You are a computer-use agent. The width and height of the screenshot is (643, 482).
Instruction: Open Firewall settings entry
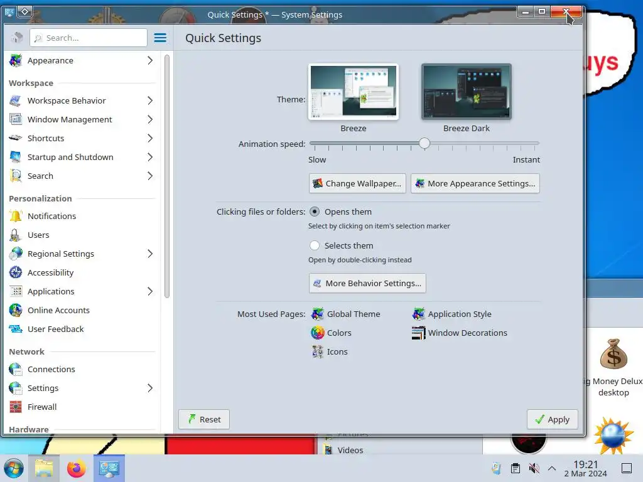(x=82, y=407)
